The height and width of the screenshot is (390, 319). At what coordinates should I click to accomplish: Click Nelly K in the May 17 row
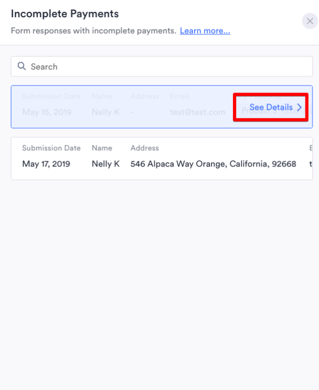[x=105, y=164]
